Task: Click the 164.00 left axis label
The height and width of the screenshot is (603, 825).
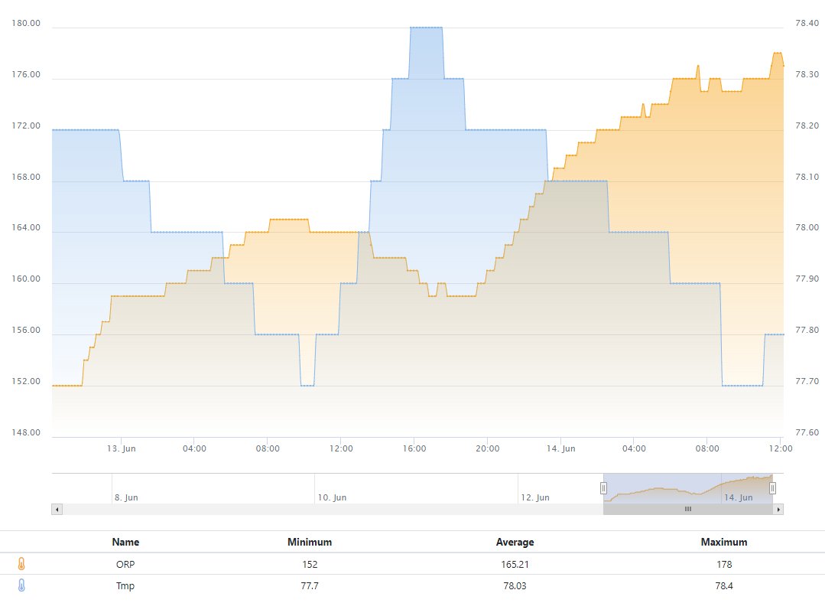Action: [26, 227]
